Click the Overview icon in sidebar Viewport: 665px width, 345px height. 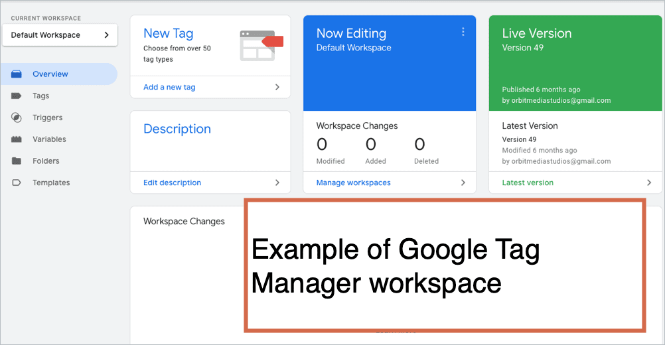click(x=17, y=74)
